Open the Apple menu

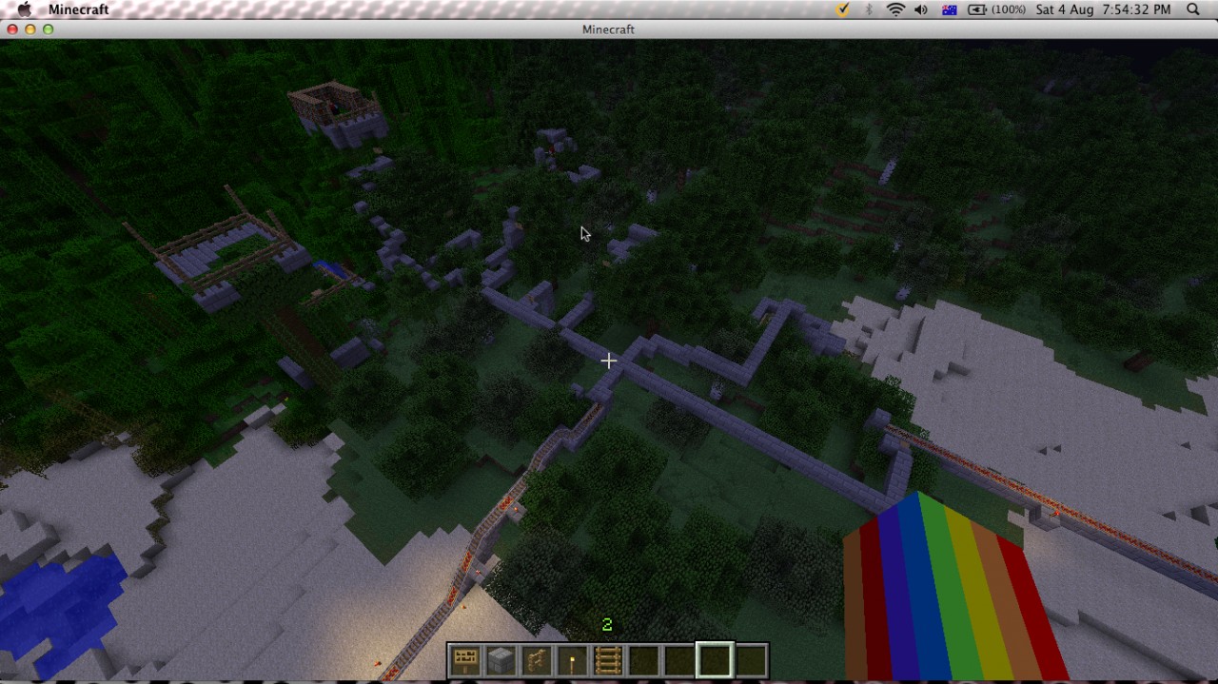click(26, 10)
